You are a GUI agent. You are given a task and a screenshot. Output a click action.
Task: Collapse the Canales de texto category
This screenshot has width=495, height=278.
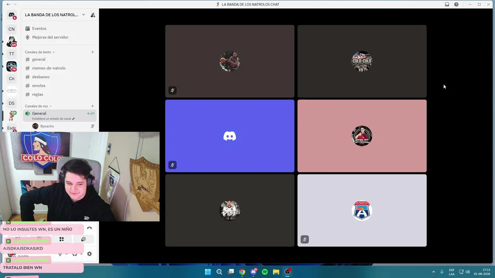point(40,52)
